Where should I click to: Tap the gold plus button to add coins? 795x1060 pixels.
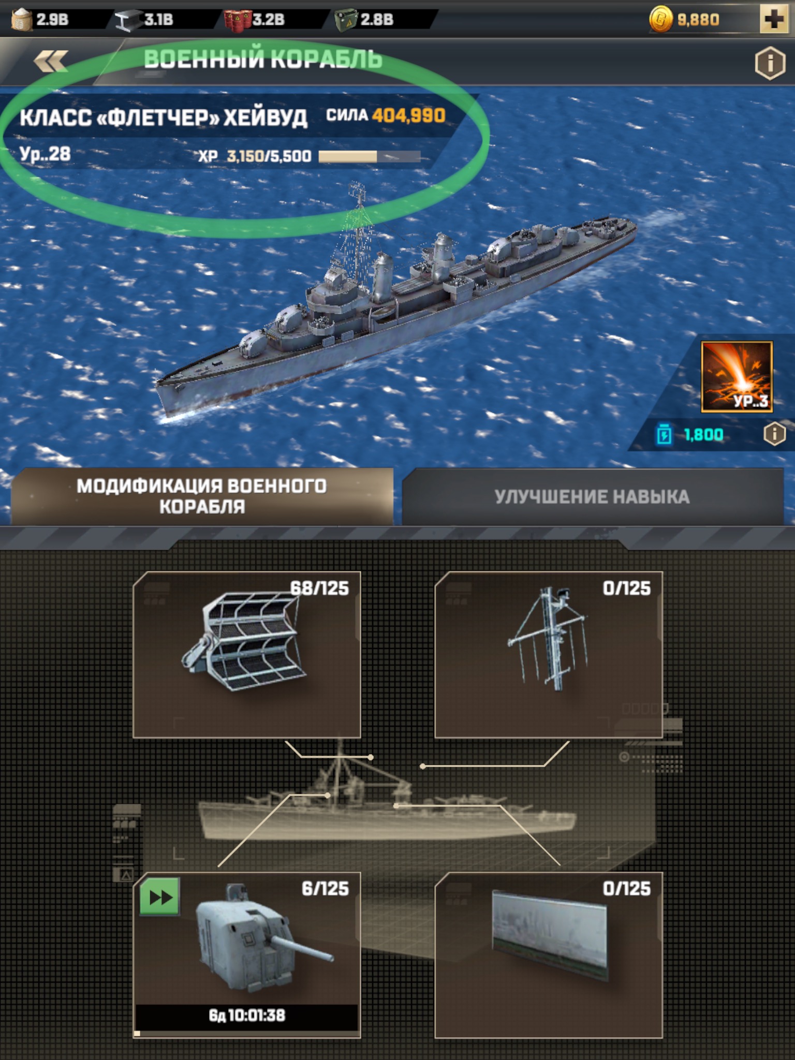(x=774, y=19)
